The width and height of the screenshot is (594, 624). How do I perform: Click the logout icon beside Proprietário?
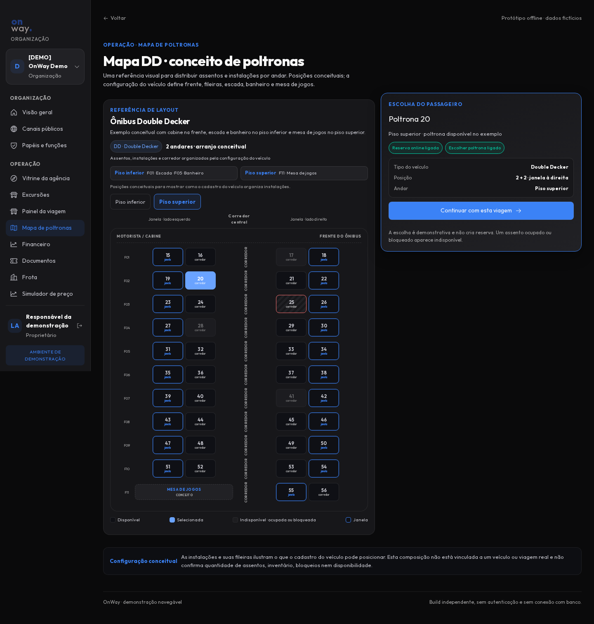click(x=80, y=326)
